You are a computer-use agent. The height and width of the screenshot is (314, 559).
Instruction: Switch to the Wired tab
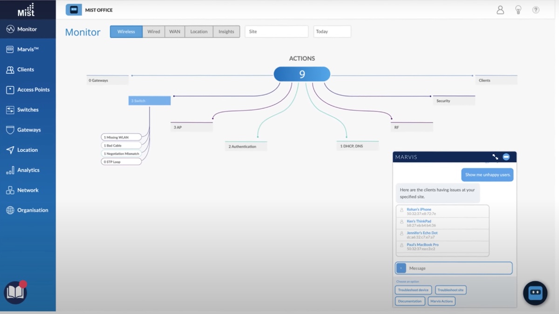pyautogui.click(x=154, y=32)
